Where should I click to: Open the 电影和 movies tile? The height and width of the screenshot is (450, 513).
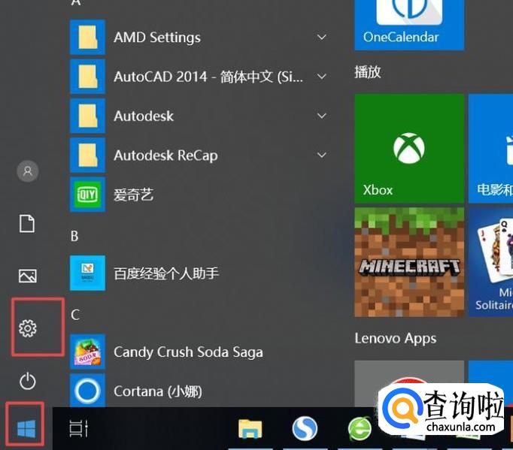pos(490,148)
